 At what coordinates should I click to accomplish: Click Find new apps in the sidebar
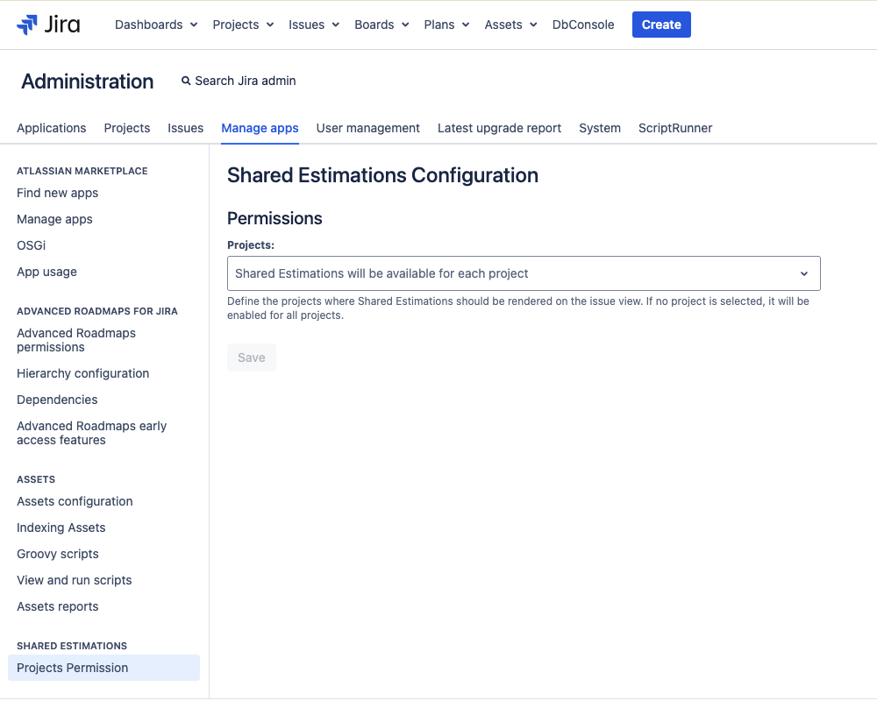[x=57, y=193]
